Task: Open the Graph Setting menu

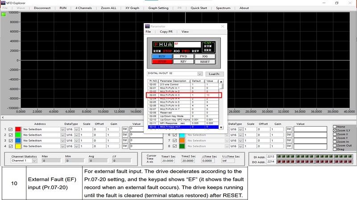Action: (x=158, y=8)
